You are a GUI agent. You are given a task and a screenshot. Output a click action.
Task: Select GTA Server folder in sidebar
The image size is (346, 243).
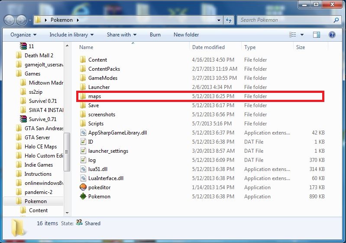pyautogui.click(x=37, y=137)
